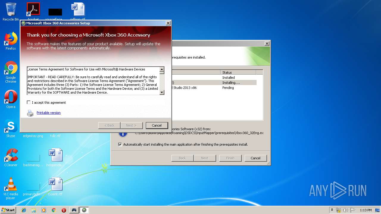Click Finish in the prerequisites window

tap(230, 158)
